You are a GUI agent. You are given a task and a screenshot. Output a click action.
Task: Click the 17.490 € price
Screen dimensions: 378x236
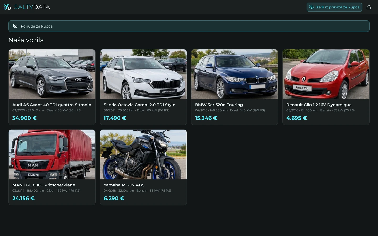click(115, 118)
